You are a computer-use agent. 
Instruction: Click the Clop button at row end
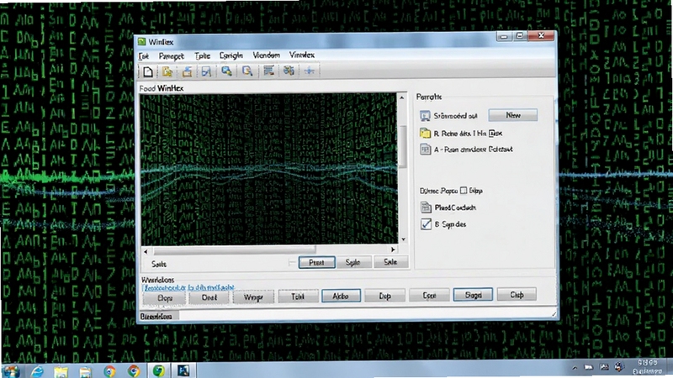coord(517,295)
